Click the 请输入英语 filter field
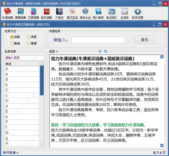The image size is (169, 156). (x=24, y=58)
